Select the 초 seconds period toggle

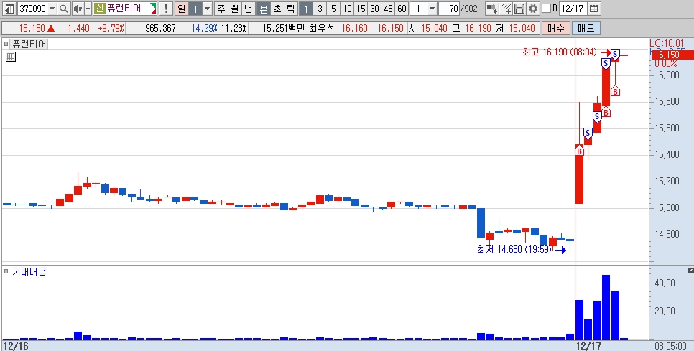pos(277,9)
